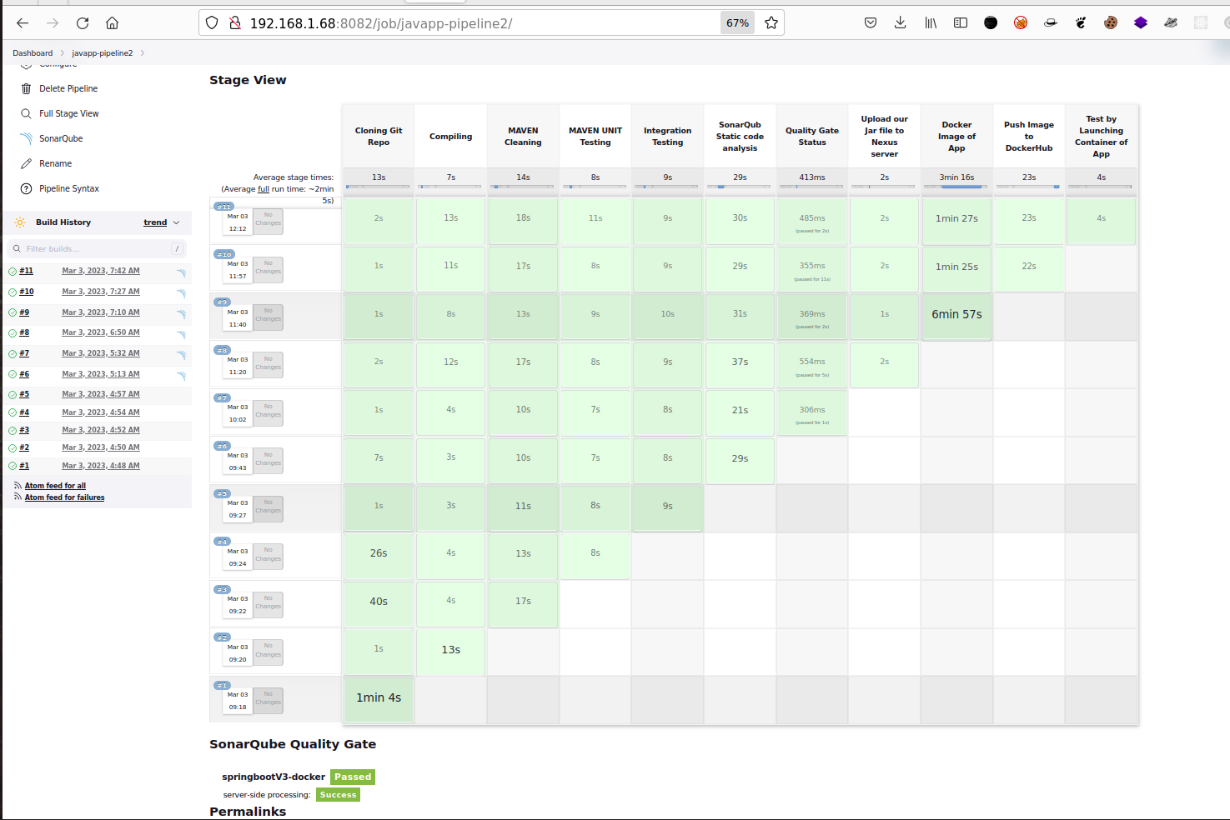Click the SonarQube sidebar icon

[x=26, y=138]
